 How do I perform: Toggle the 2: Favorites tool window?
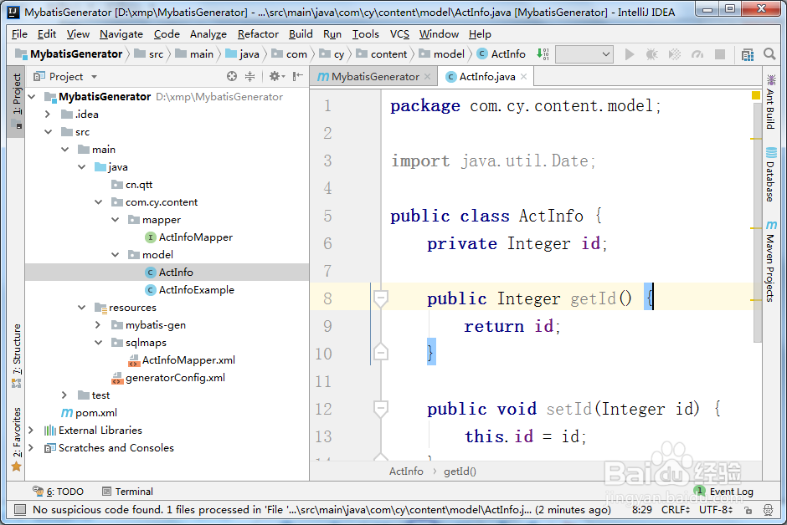pyautogui.click(x=17, y=440)
